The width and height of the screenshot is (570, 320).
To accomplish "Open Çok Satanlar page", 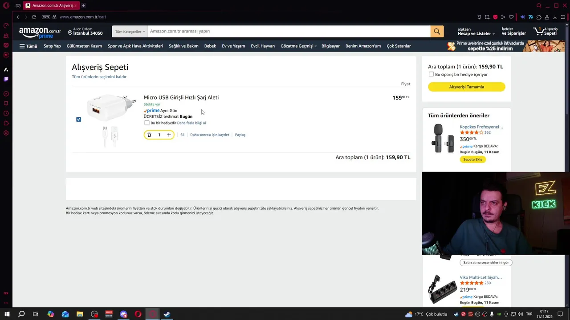I will (x=399, y=46).
